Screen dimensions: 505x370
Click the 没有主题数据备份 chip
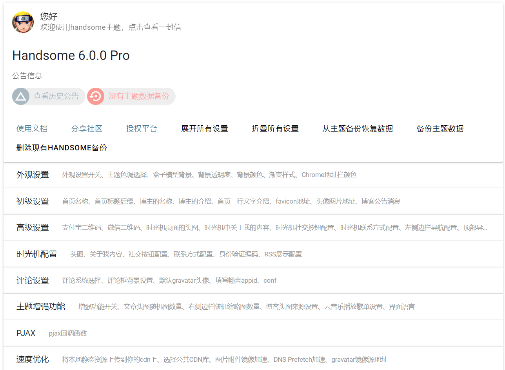click(x=131, y=96)
